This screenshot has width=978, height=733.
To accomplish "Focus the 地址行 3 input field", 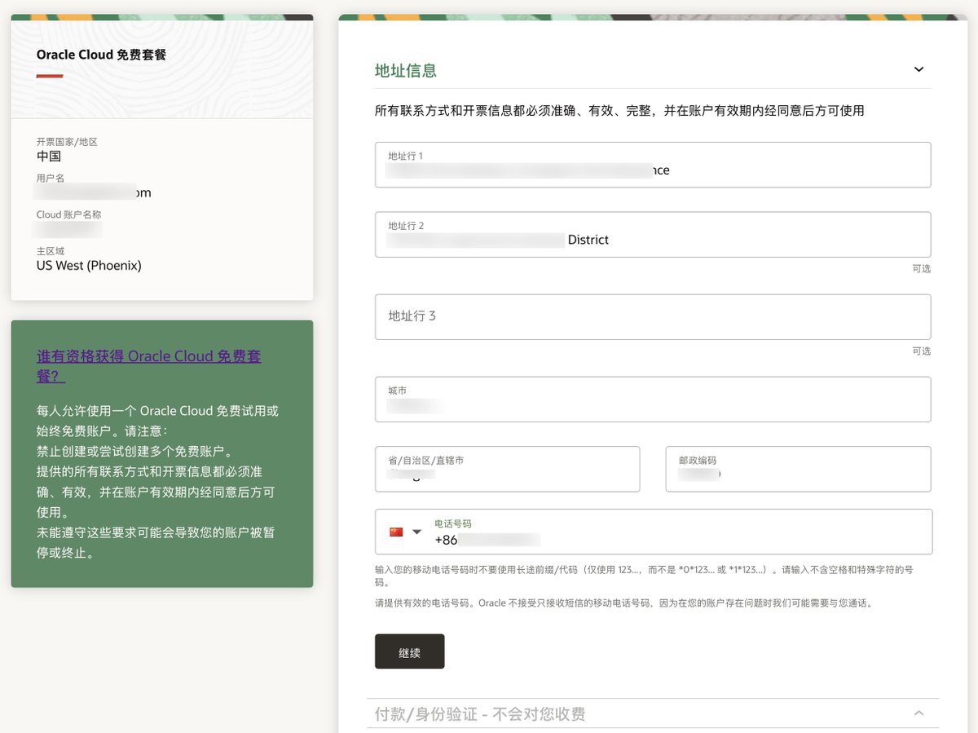I will tap(653, 316).
